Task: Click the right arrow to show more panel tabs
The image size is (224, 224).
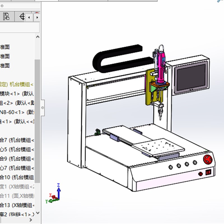Action: pos(37,17)
